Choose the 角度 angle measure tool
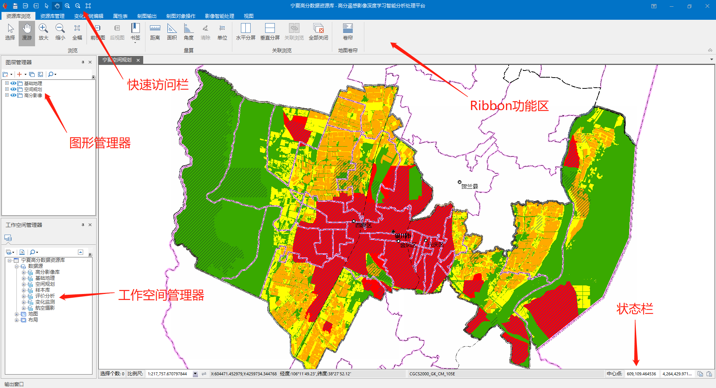This screenshot has width=716, height=388. [188, 32]
